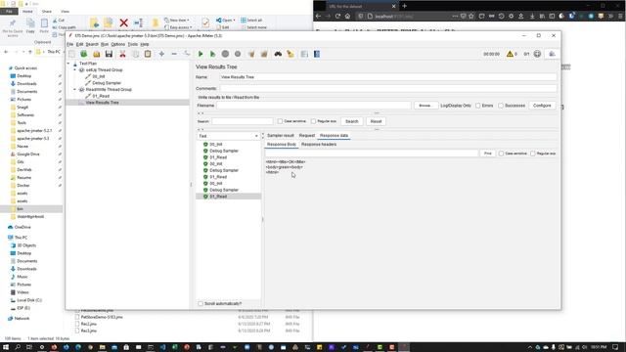
Task: Click the Find button
Action: (x=487, y=154)
